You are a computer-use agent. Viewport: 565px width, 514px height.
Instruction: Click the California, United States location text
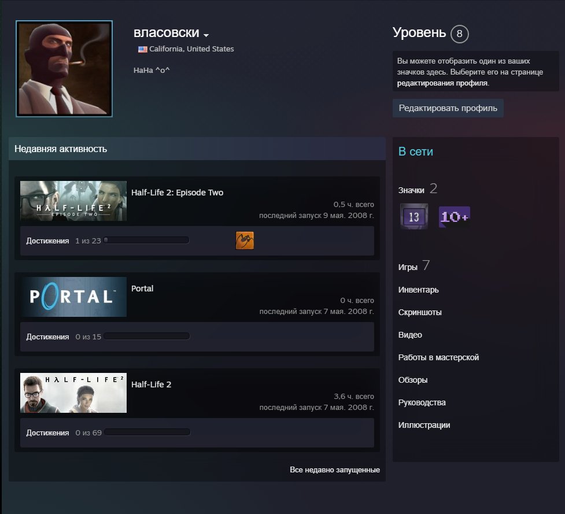(x=191, y=49)
